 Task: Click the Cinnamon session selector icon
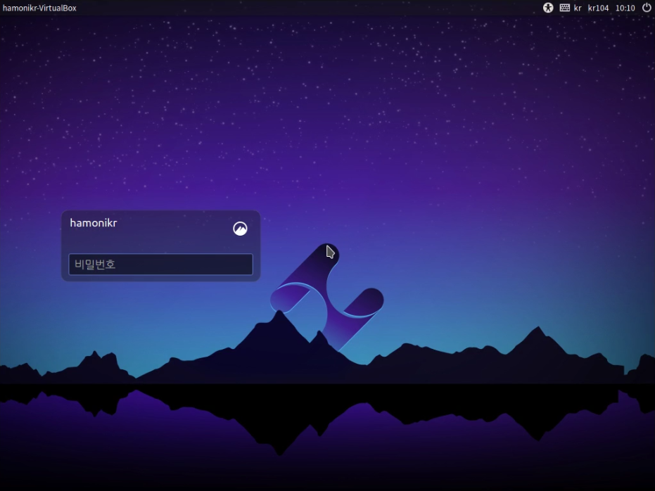click(240, 229)
